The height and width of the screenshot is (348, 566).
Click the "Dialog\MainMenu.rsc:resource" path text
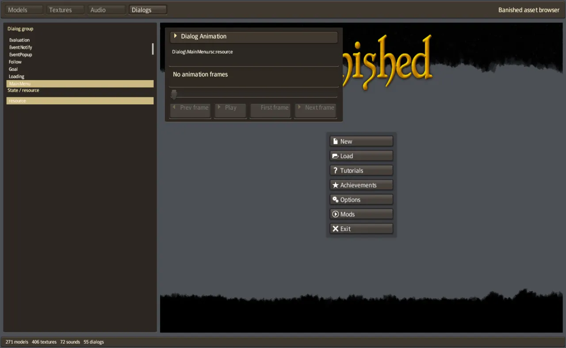click(203, 52)
